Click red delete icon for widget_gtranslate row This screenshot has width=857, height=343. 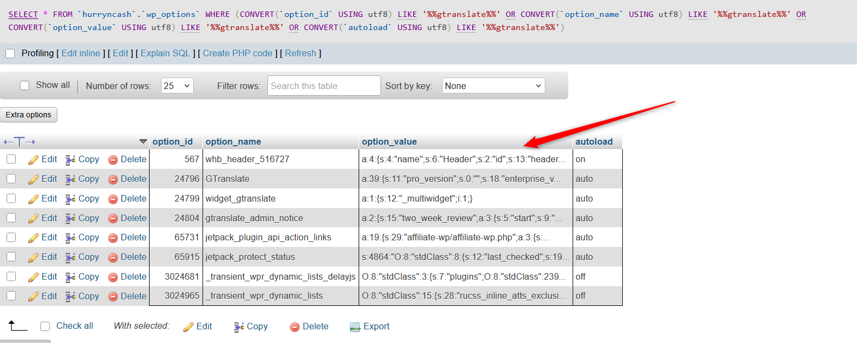(113, 199)
